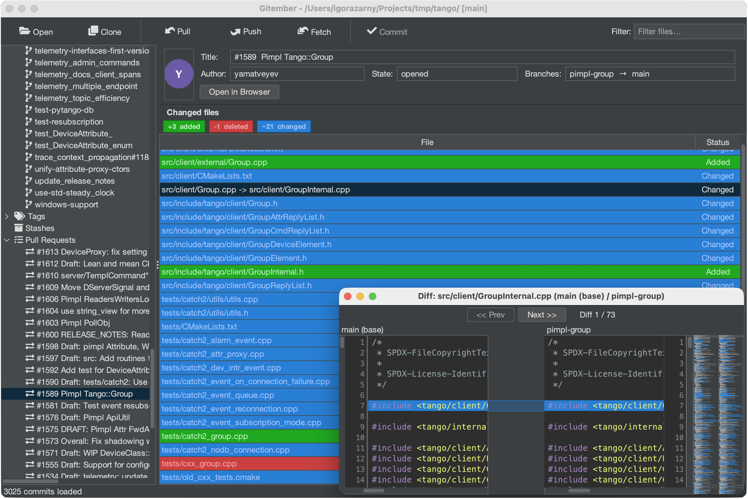Fetch from remote with the Fetch icon
This screenshot has width=748, height=499.
pos(303,31)
